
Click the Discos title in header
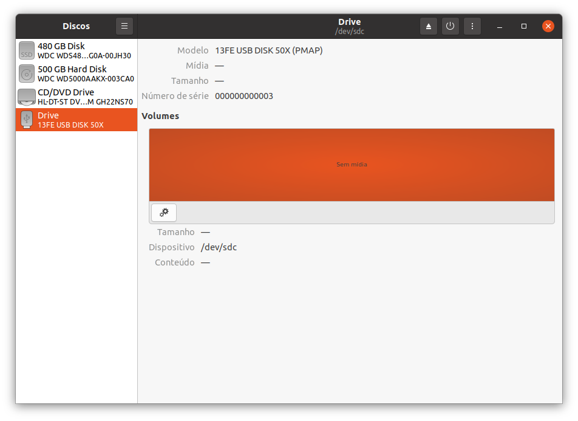point(76,26)
